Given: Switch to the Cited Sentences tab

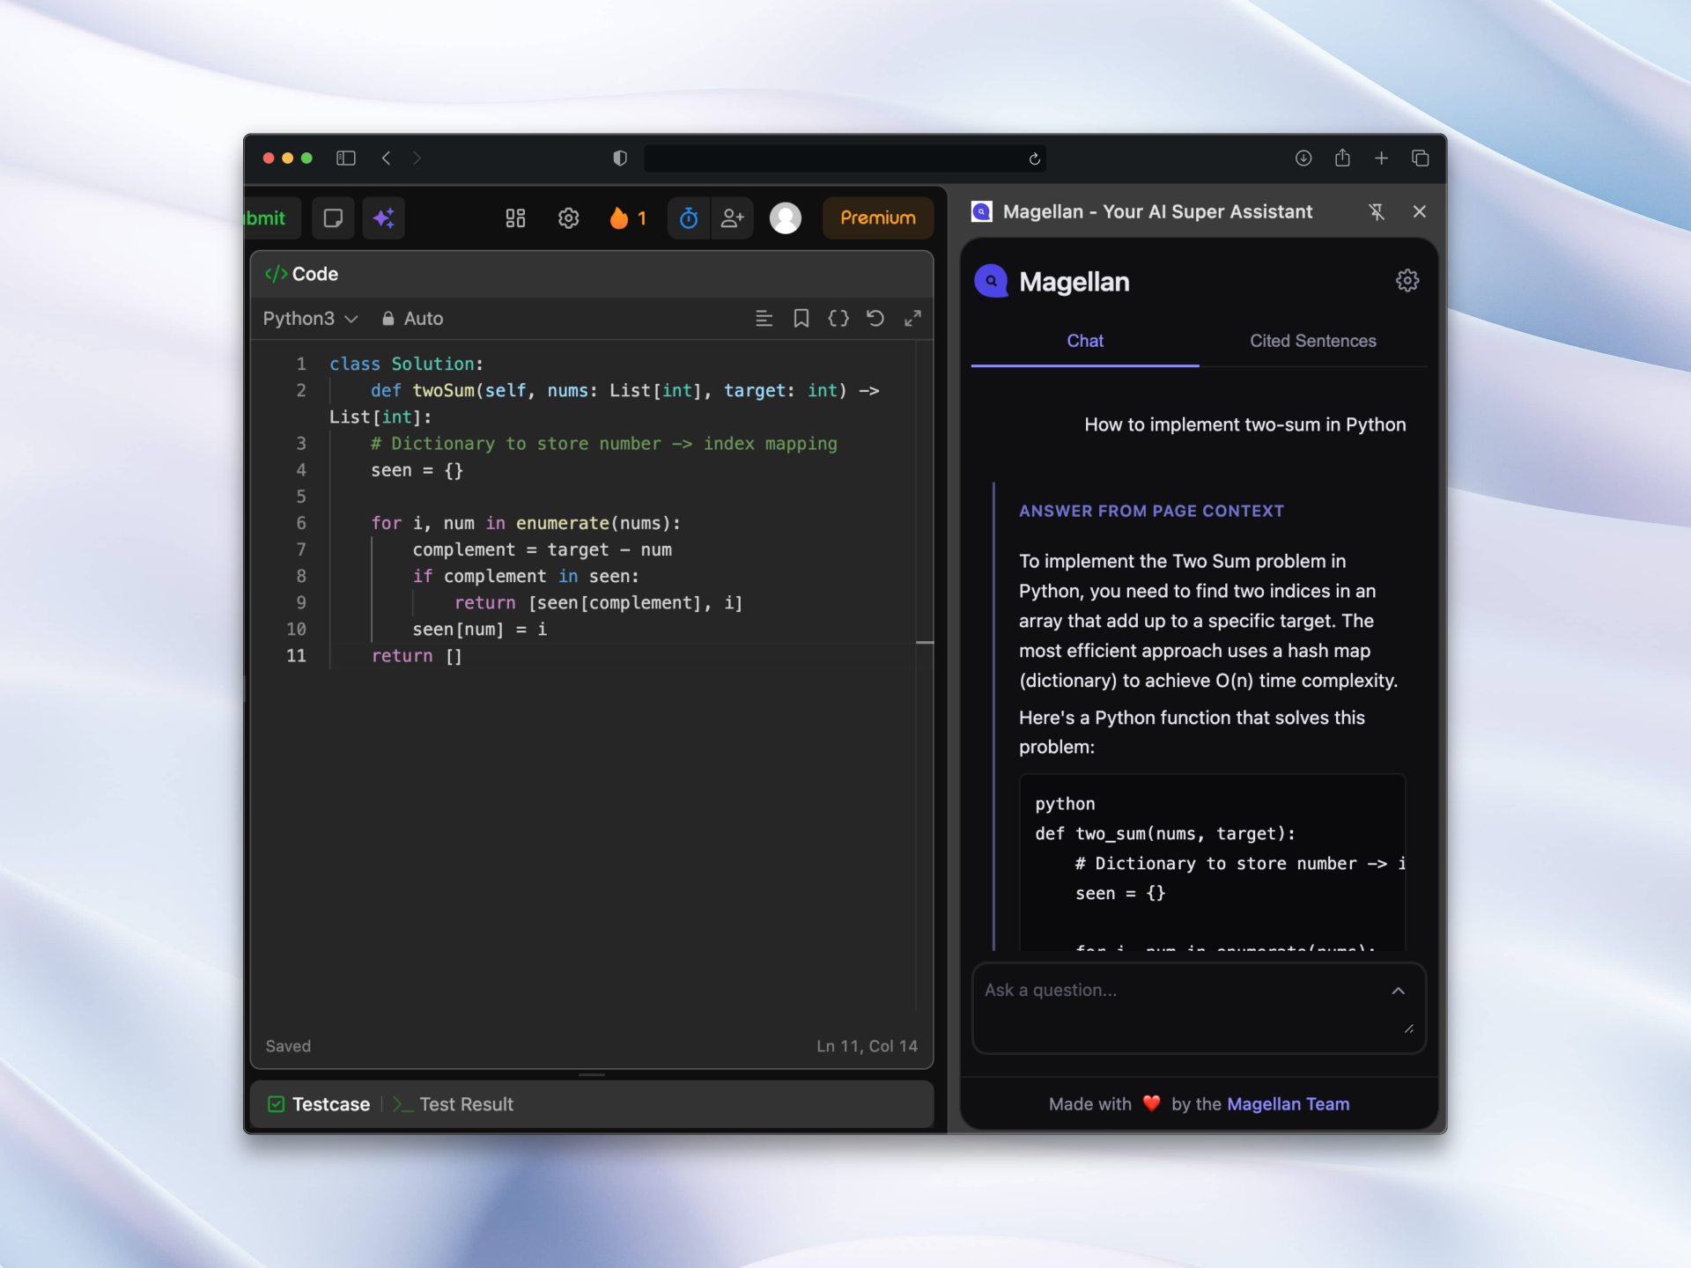Looking at the screenshot, I should [x=1312, y=341].
